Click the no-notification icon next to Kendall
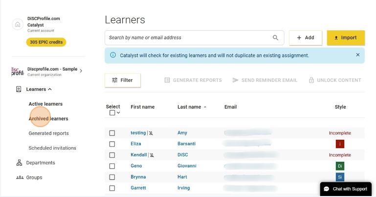The height and width of the screenshot is (197, 376). [x=152, y=155]
